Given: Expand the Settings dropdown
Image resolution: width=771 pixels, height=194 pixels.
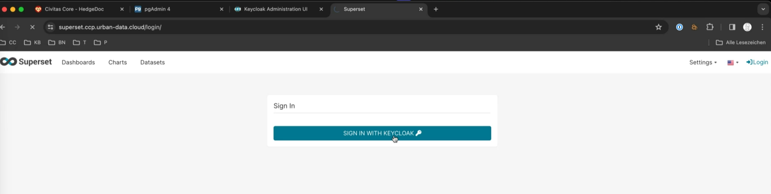Looking at the screenshot, I should pyautogui.click(x=703, y=62).
